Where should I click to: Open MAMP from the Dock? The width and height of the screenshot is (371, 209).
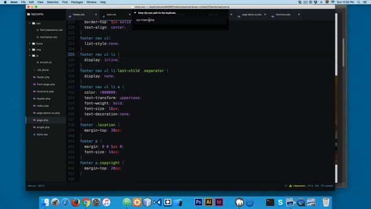point(239,203)
